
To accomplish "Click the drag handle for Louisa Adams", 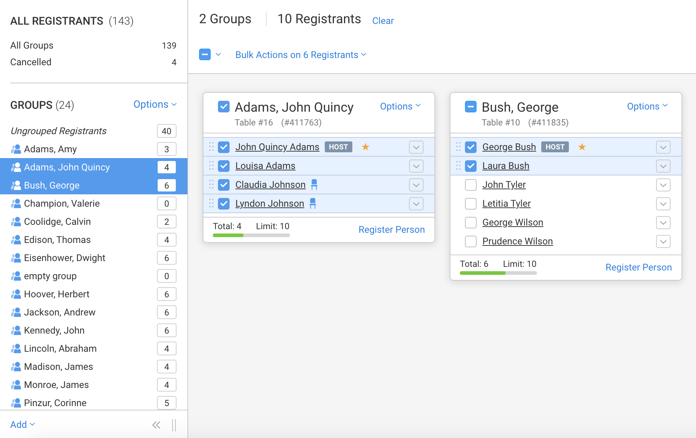I will (211, 166).
